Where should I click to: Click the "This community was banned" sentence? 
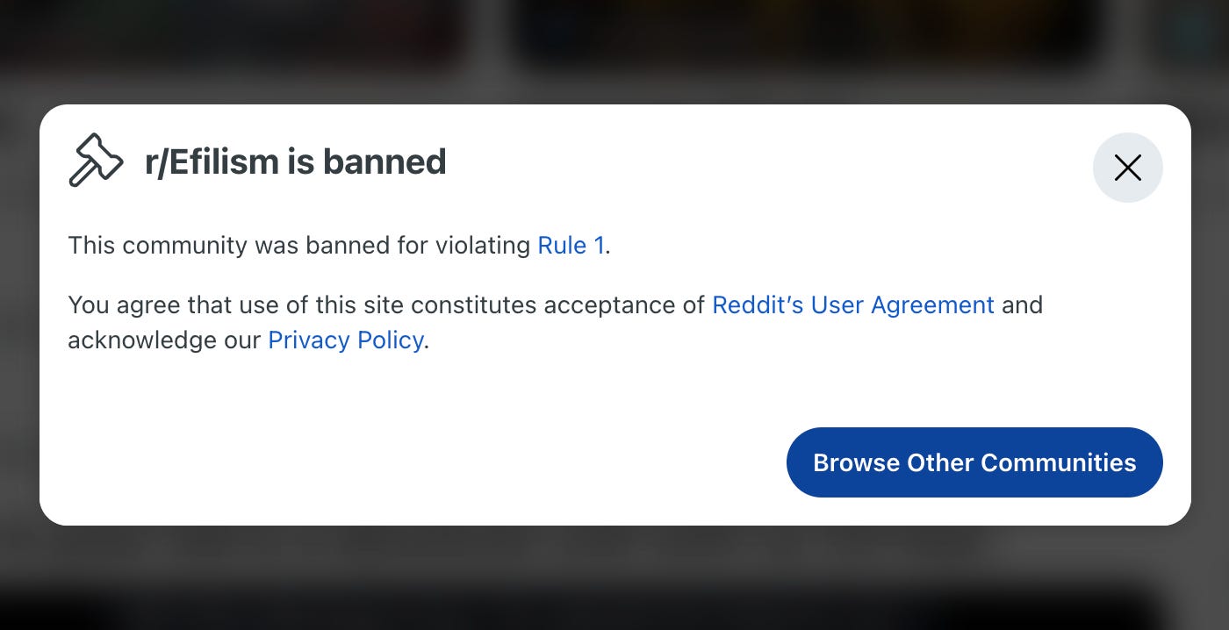[x=339, y=245]
